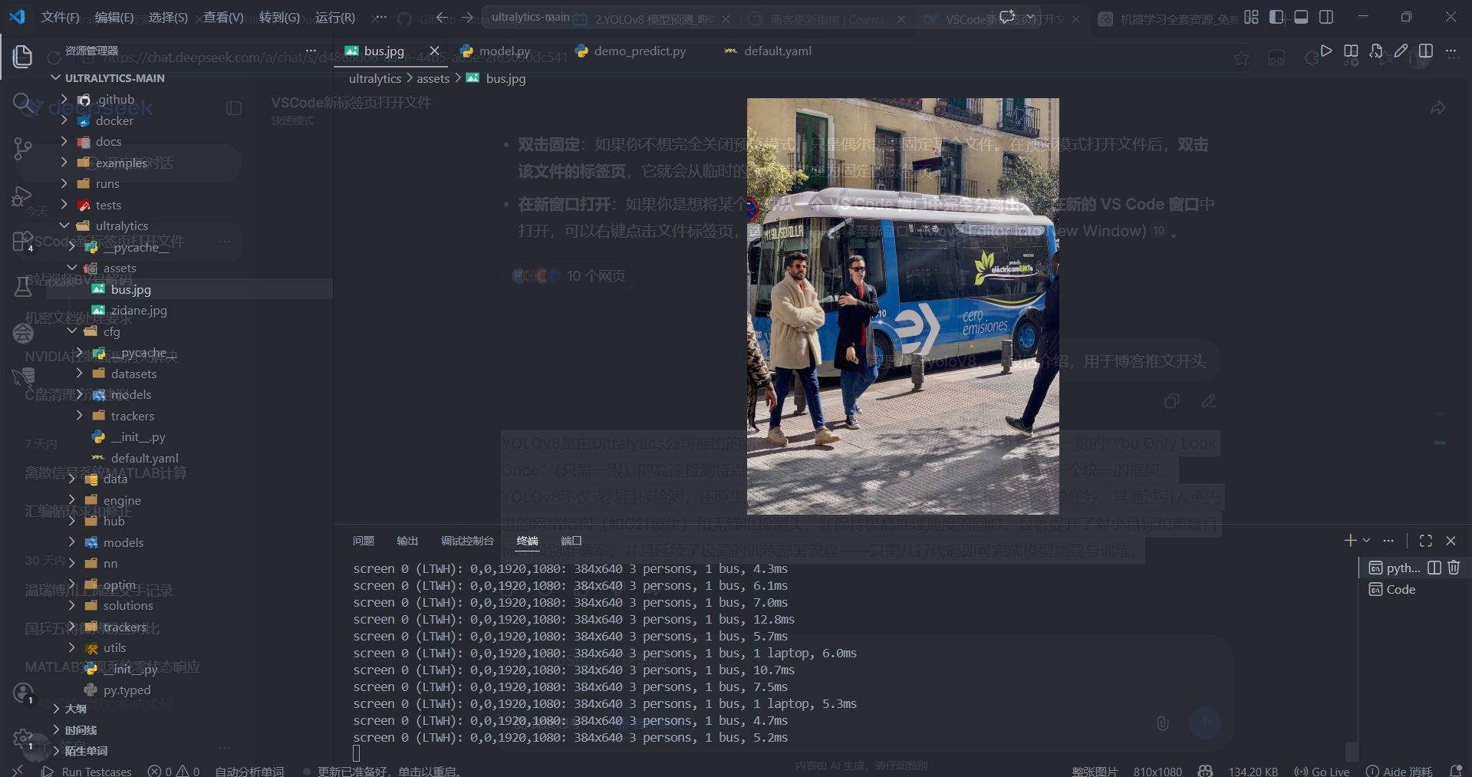Click the new terminal plus icon
The image size is (1472, 777).
tap(1350, 541)
